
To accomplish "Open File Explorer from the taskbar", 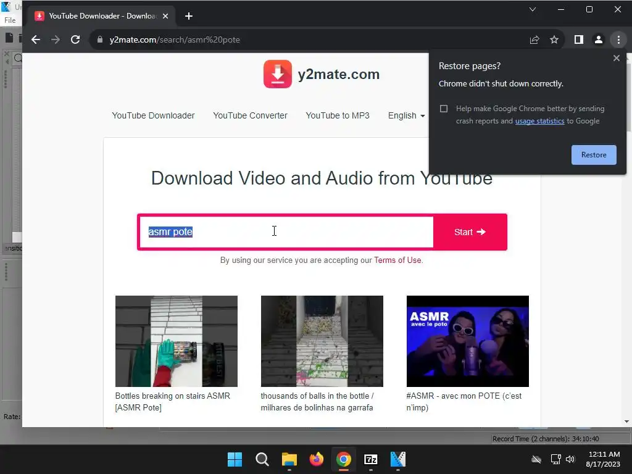I will (x=289, y=459).
